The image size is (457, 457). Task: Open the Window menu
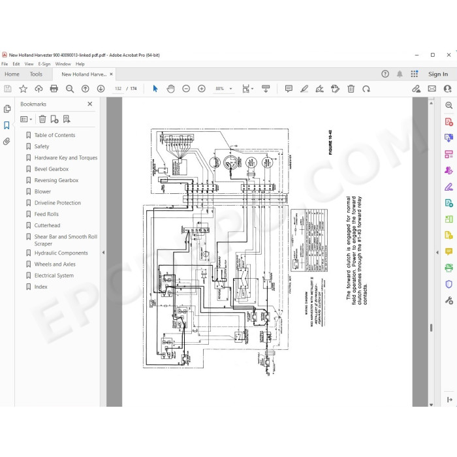pos(63,64)
